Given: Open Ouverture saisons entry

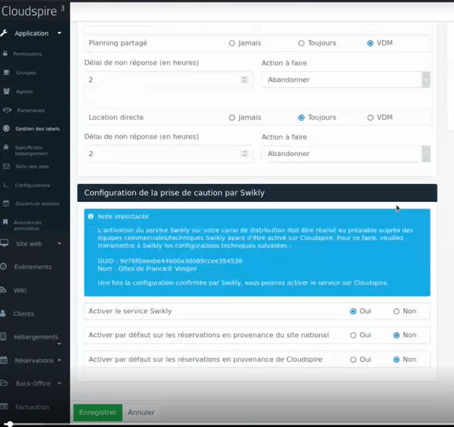Looking at the screenshot, I should tap(38, 204).
